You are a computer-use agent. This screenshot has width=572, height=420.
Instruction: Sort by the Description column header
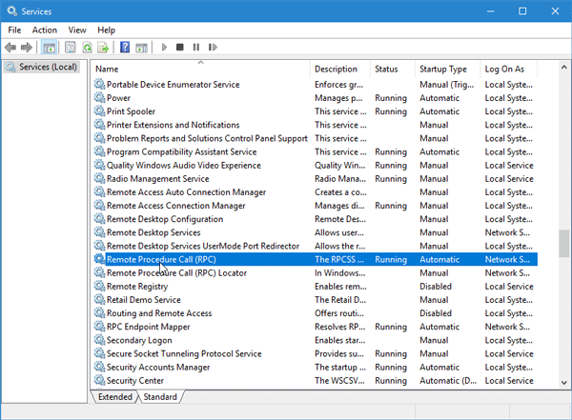point(340,69)
